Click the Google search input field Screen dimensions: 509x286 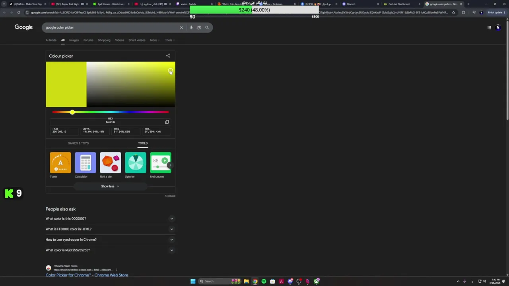click(x=111, y=27)
